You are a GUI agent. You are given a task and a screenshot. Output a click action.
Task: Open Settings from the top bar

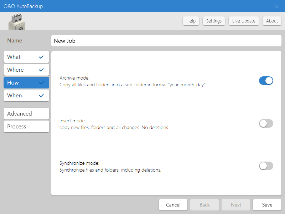coord(214,21)
